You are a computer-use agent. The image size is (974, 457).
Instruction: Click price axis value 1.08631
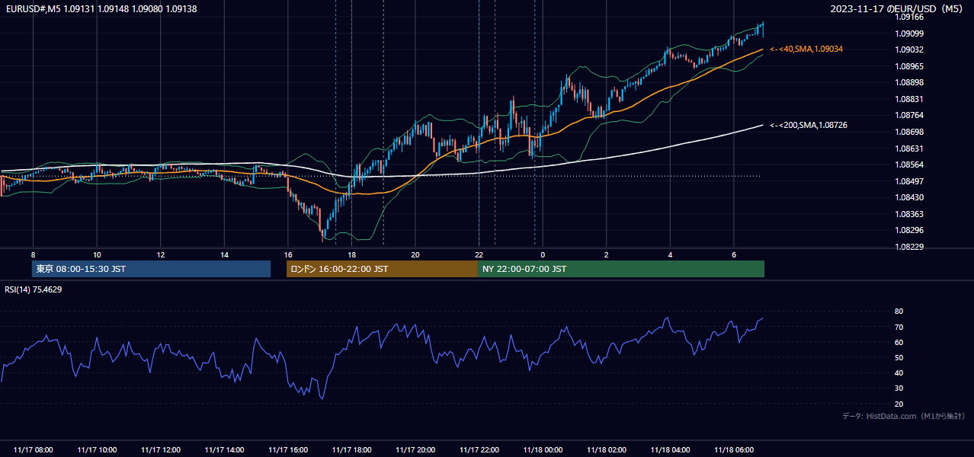908,149
